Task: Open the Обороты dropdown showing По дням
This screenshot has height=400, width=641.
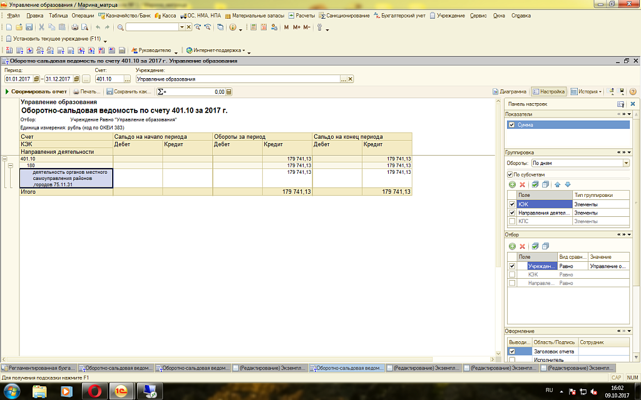Action: coord(626,163)
